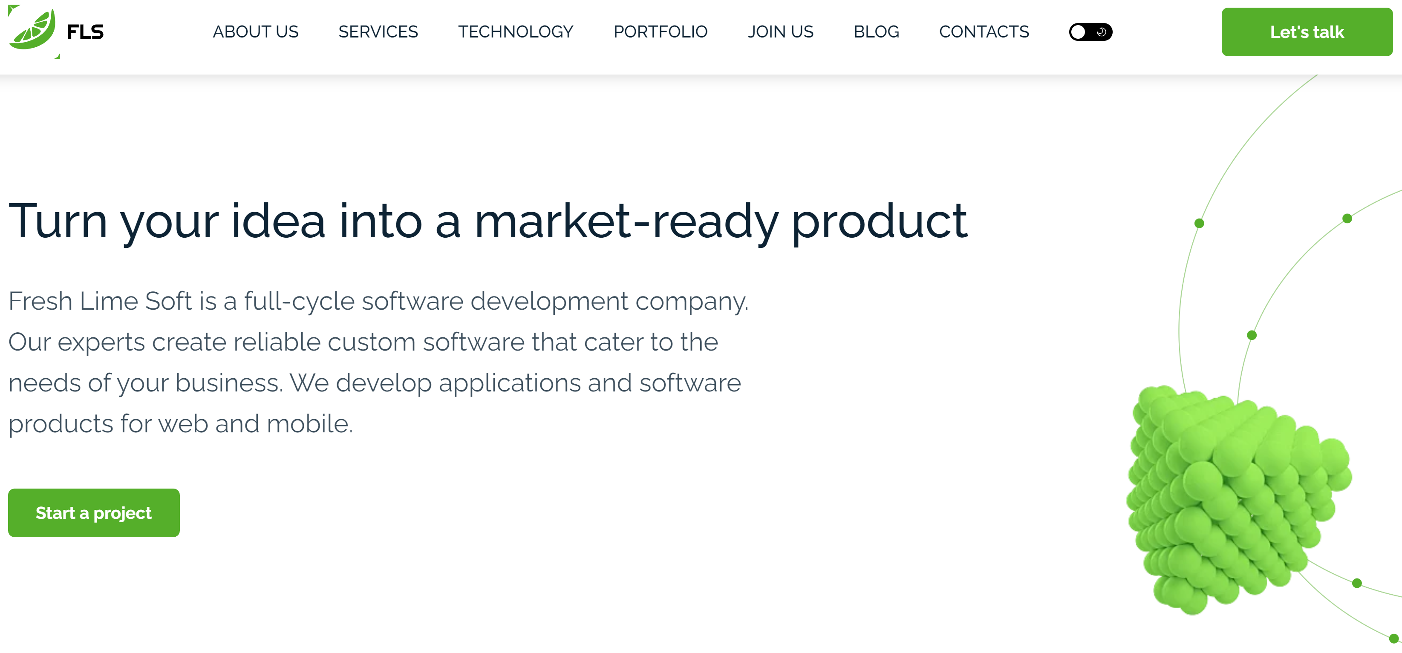
Task: Click the paragraph beginning 'Fresh Lime Soft is a full-cycle'
Action: pos(379,362)
